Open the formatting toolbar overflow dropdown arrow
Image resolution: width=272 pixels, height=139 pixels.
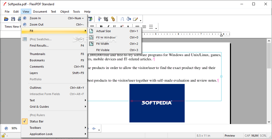[156, 28]
